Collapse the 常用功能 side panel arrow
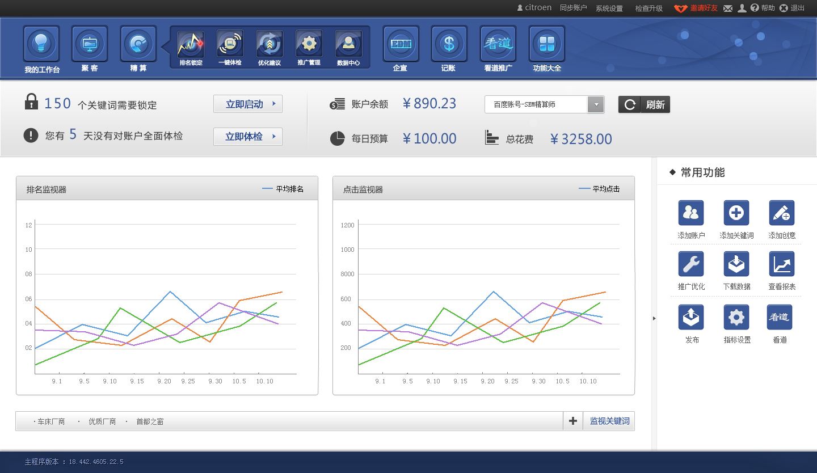 [654, 318]
